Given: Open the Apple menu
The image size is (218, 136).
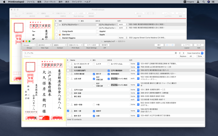Looking at the screenshot, I should tap(4, 2).
